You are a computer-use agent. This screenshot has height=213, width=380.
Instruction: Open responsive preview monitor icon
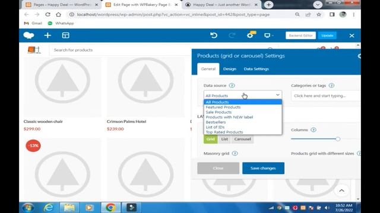268,35
